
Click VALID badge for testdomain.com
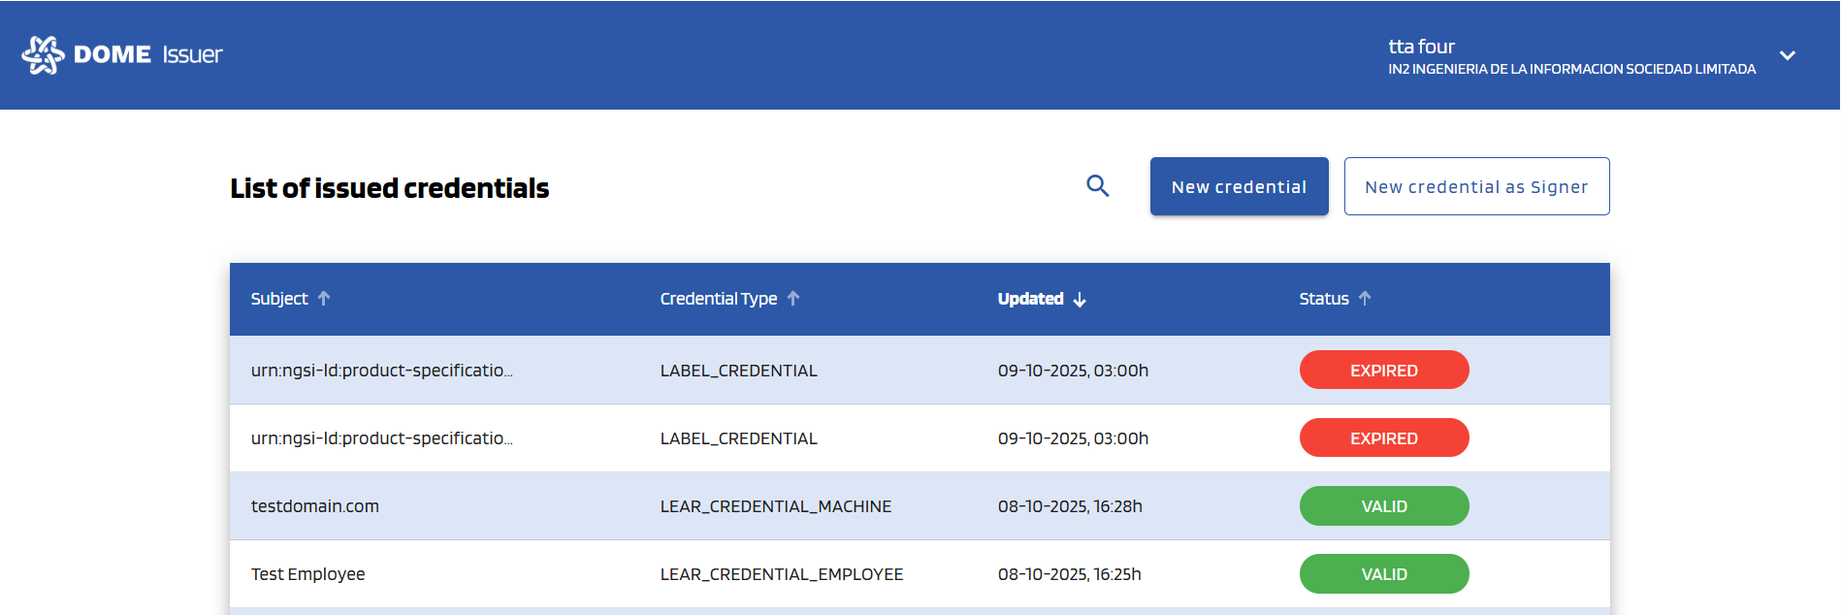click(x=1383, y=506)
